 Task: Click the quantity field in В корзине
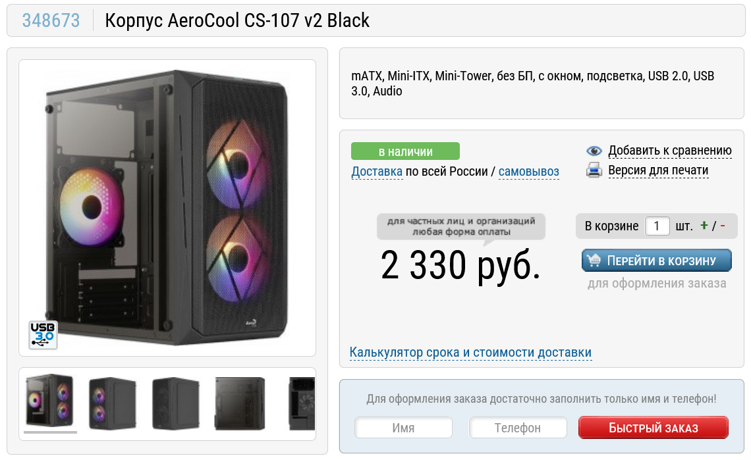click(657, 226)
